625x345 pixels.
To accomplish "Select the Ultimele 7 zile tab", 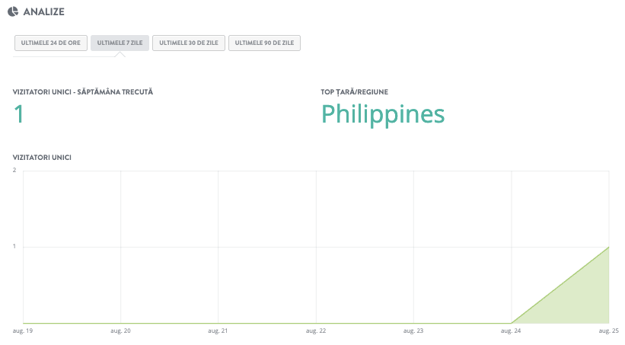I will 120,43.
